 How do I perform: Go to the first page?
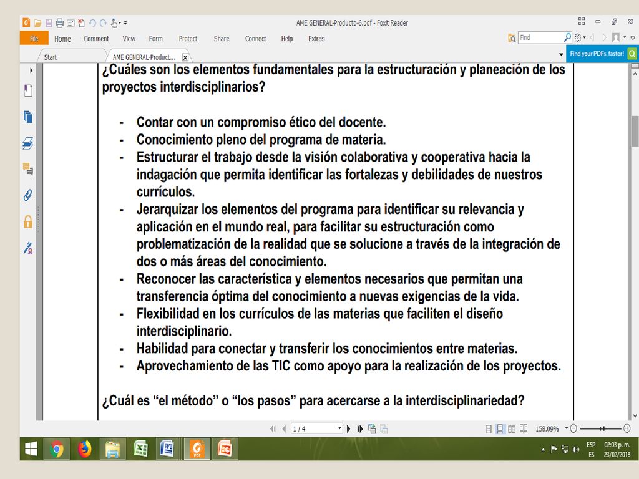[273, 428]
